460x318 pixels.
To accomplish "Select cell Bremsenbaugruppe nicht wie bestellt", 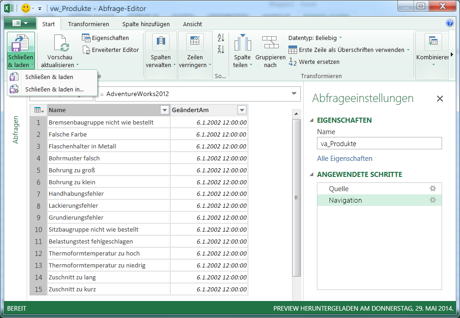I will click(109, 123).
